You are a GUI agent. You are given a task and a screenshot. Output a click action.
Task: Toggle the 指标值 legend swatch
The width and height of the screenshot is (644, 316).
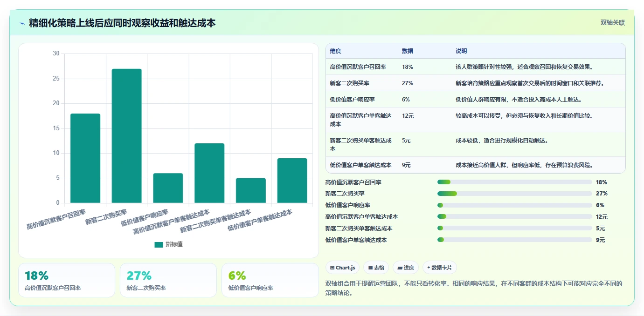(159, 244)
